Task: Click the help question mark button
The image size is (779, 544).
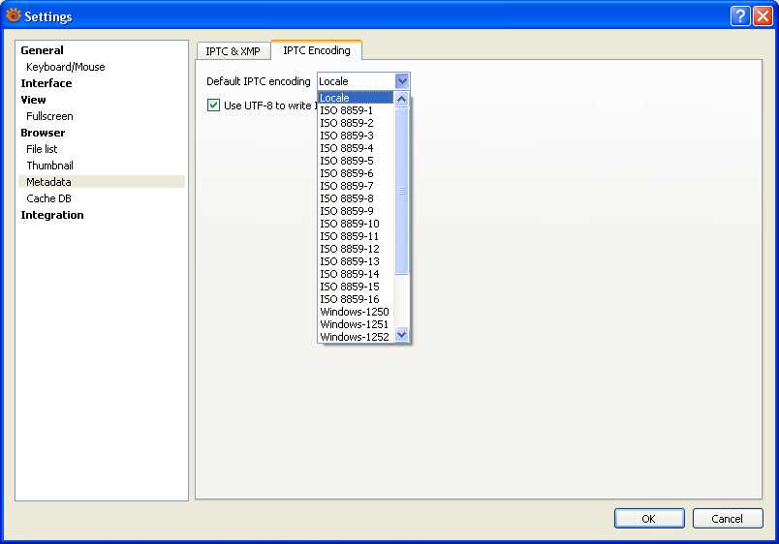Action: [739, 15]
